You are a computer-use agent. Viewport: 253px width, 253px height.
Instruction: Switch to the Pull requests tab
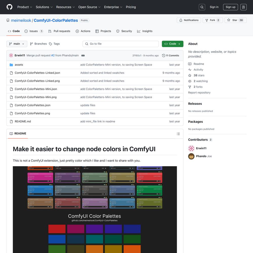pos(59,31)
